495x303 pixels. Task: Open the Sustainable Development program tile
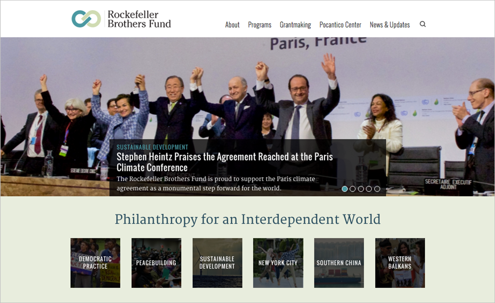(x=217, y=263)
